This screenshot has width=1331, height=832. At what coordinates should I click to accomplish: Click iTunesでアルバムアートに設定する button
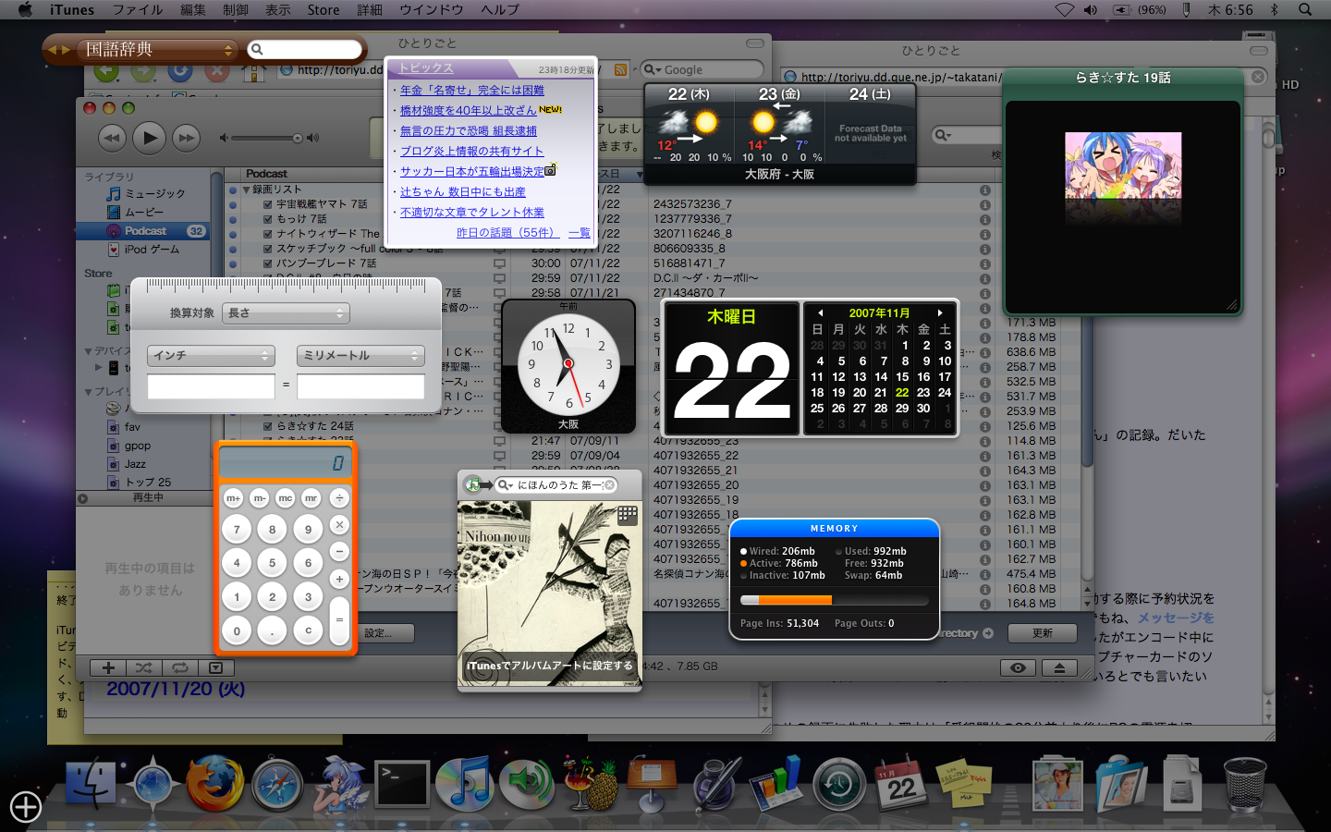pyautogui.click(x=550, y=666)
